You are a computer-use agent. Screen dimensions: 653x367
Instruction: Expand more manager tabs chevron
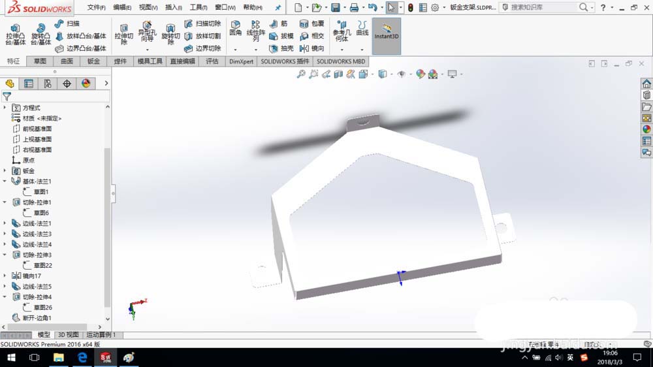tap(106, 84)
